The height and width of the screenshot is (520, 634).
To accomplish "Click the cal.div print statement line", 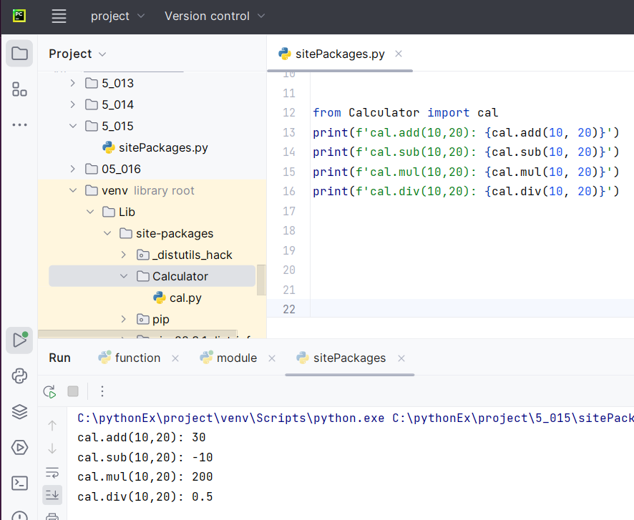I will pyautogui.click(x=466, y=192).
